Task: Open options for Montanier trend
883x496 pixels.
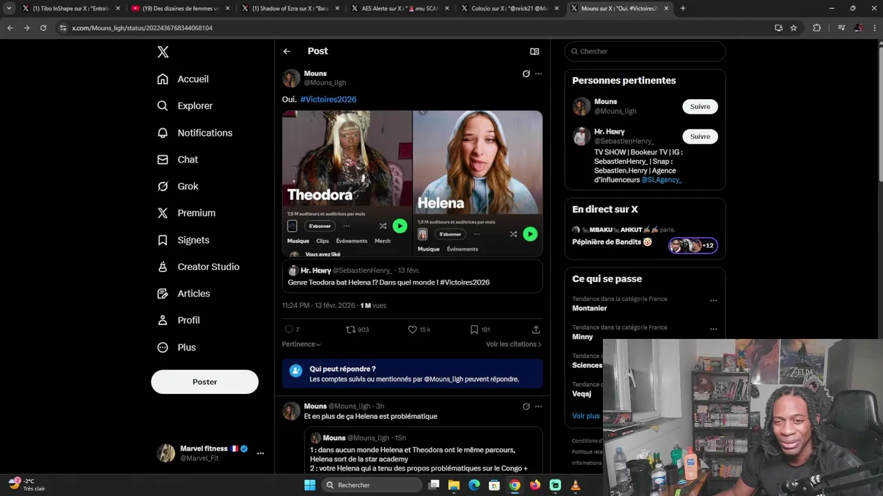Action: 713,300
